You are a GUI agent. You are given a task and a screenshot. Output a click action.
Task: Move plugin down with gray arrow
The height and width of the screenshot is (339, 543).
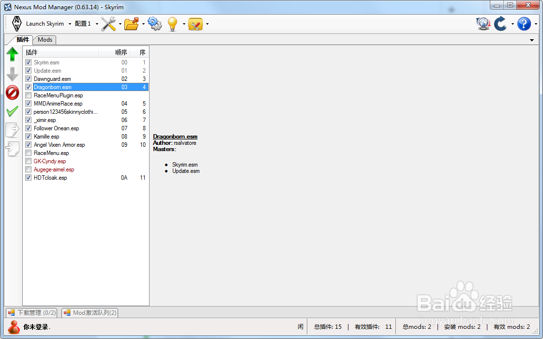(13, 74)
